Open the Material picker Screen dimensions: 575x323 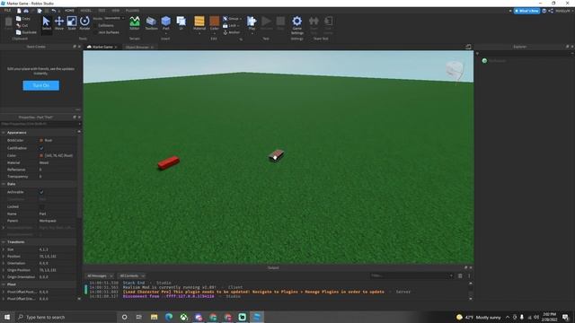pyautogui.click(x=199, y=23)
